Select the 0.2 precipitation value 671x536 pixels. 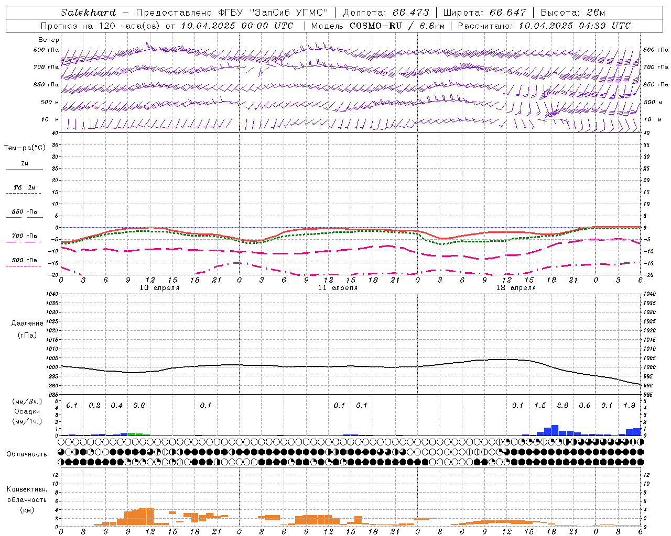pos(94,406)
